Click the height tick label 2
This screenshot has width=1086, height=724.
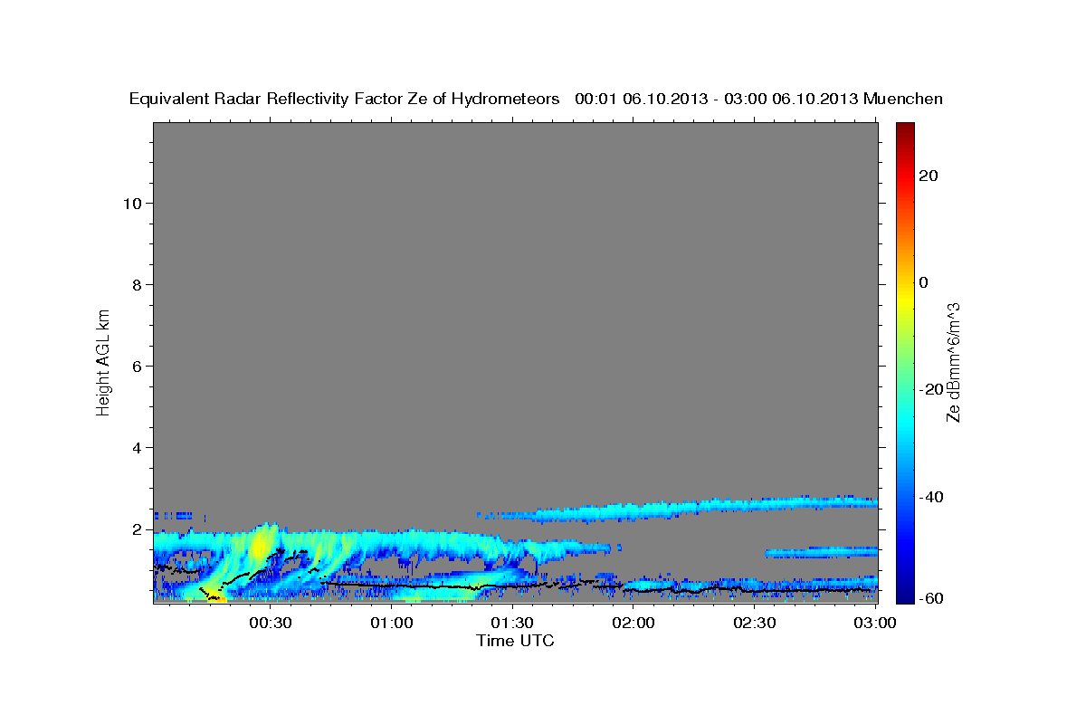(136, 529)
